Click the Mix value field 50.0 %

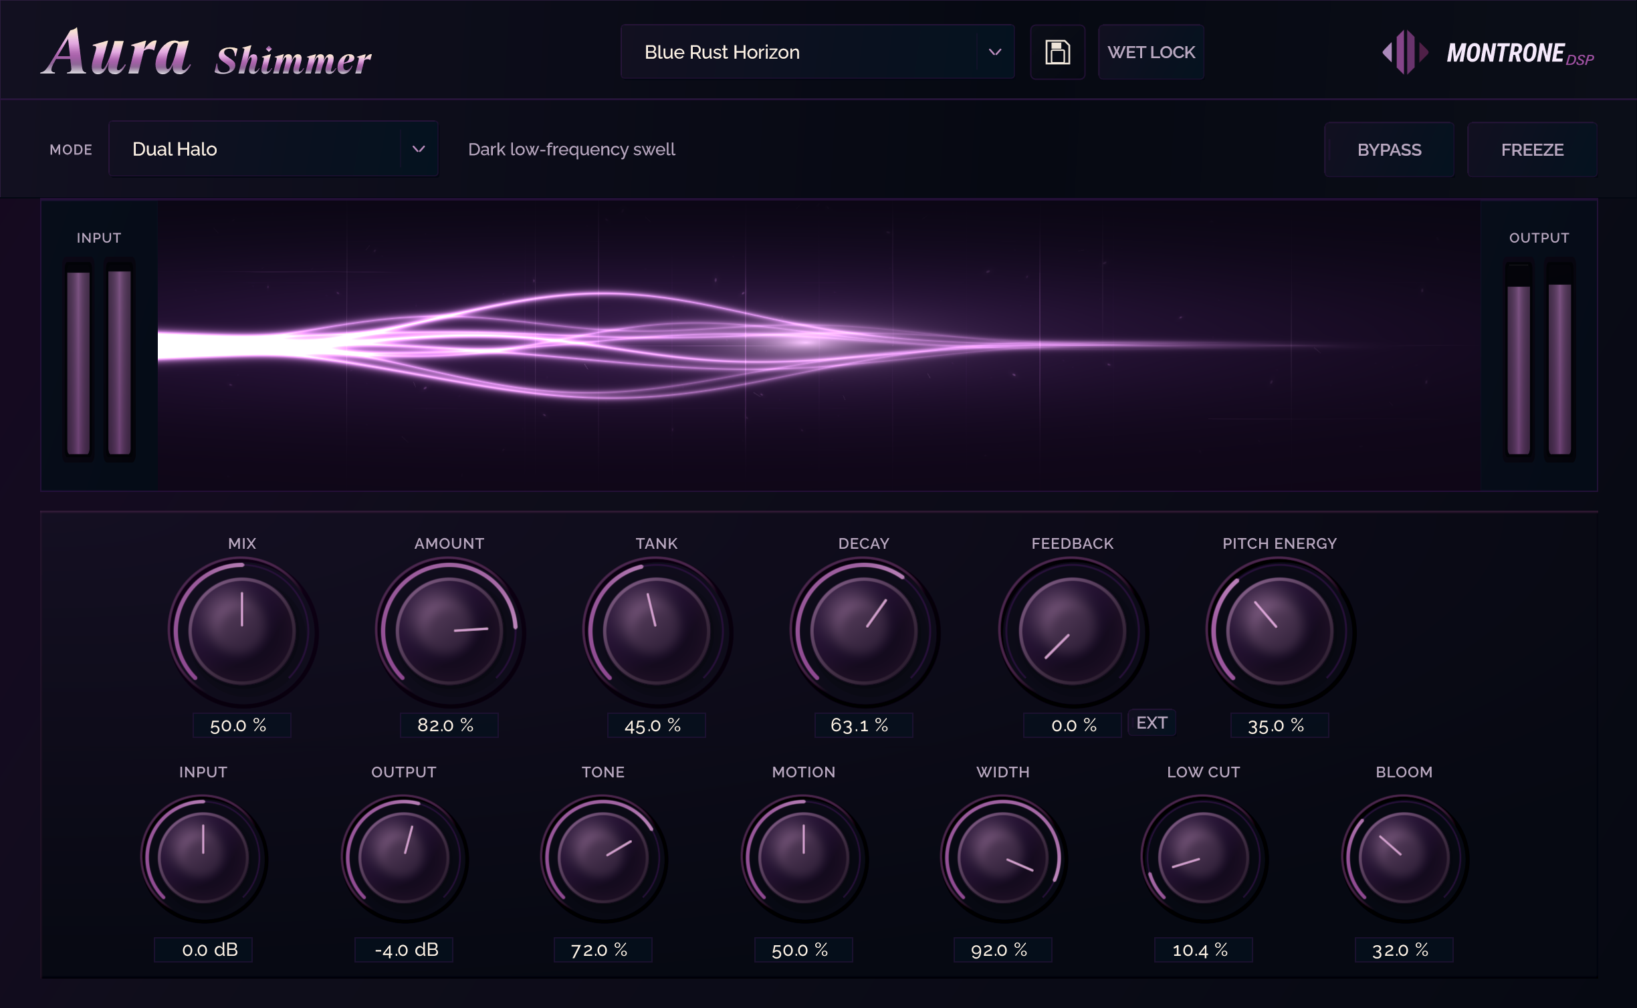pos(242,725)
